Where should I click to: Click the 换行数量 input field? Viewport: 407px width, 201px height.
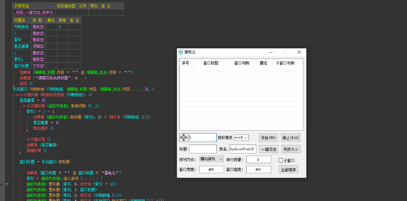[x=258, y=159]
